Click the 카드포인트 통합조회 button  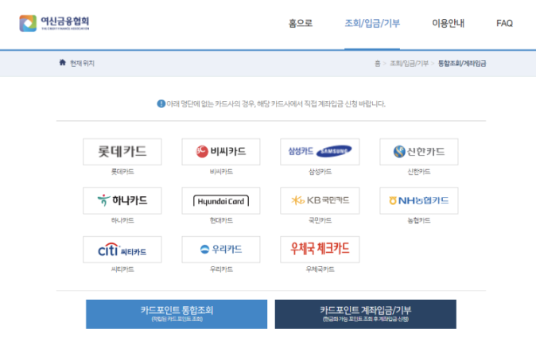[x=177, y=314]
